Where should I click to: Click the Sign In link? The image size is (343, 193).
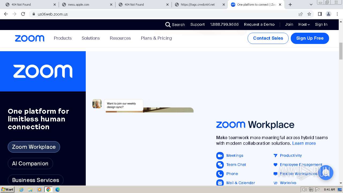[x=321, y=24]
